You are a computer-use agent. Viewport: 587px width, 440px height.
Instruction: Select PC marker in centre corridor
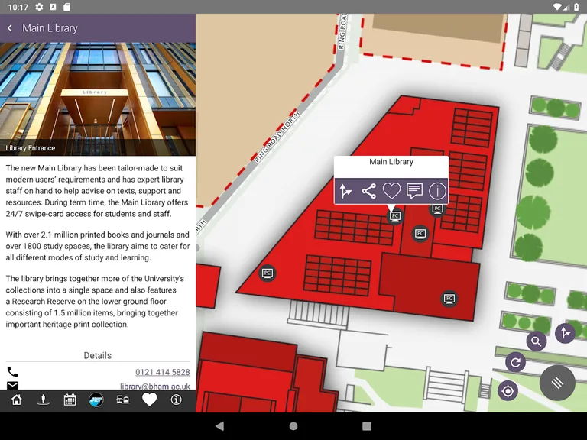[420, 234]
